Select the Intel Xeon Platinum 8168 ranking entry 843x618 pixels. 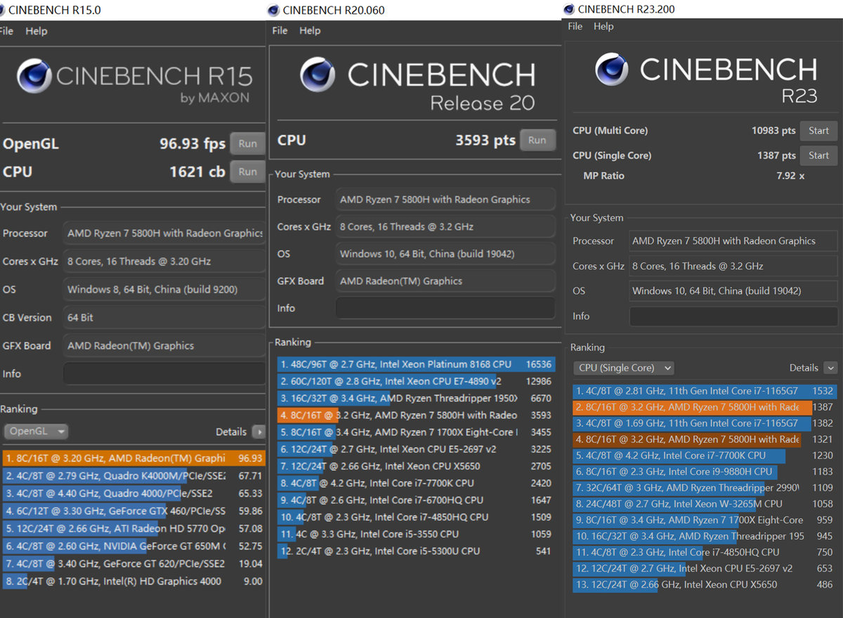click(x=414, y=364)
